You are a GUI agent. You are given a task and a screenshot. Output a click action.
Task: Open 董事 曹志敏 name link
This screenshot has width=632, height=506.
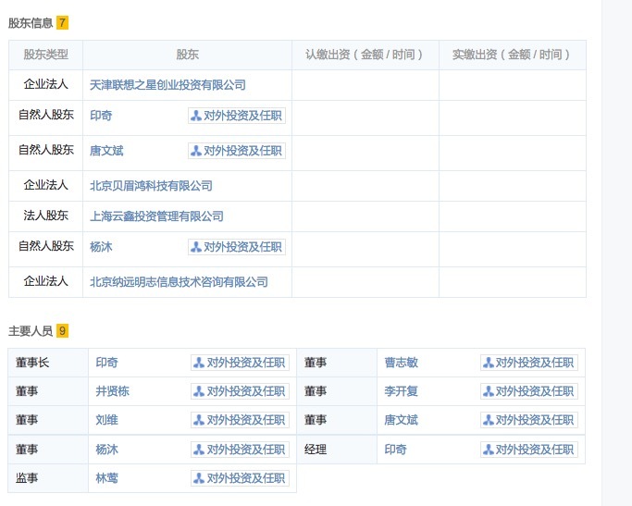401,363
